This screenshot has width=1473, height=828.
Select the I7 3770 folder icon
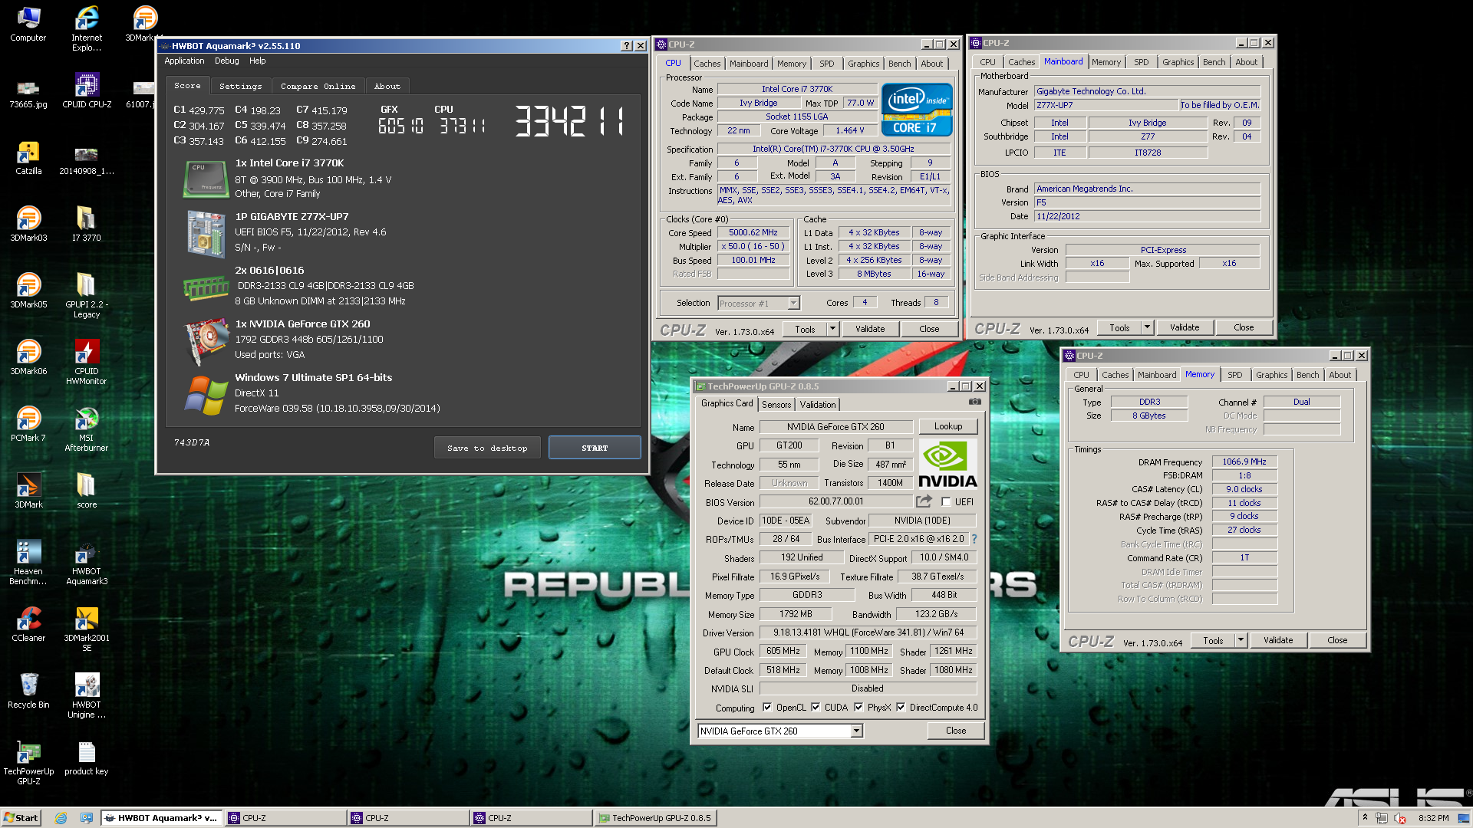point(87,224)
